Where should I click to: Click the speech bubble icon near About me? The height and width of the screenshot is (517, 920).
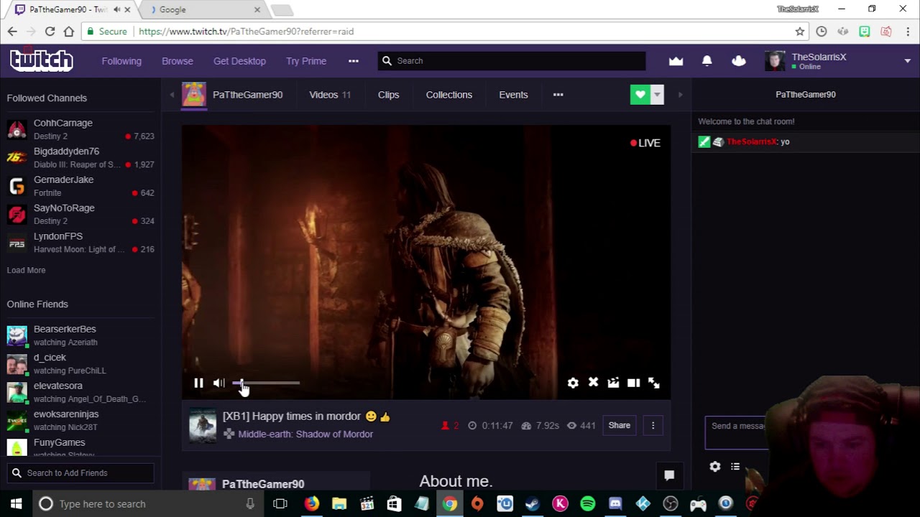(x=669, y=475)
